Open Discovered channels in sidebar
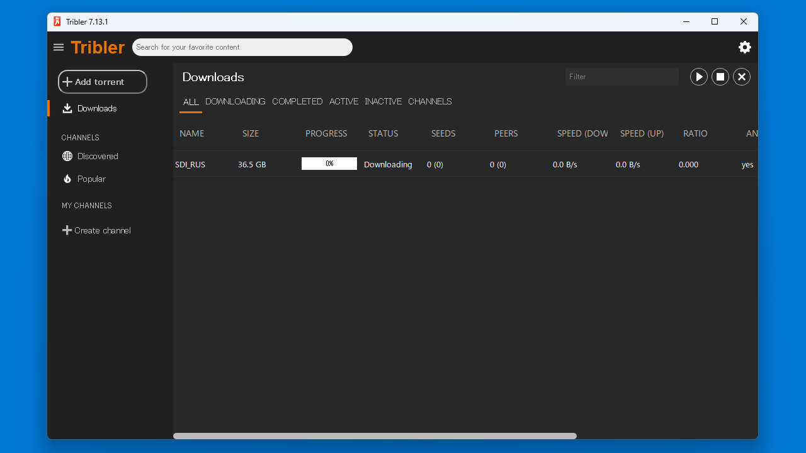This screenshot has width=806, height=453. coord(98,156)
